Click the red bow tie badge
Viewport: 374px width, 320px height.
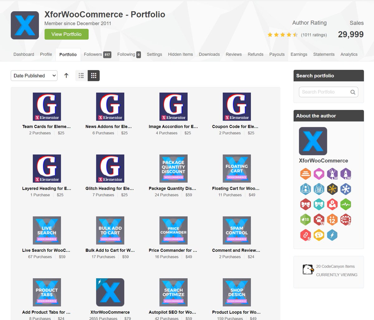point(305,204)
